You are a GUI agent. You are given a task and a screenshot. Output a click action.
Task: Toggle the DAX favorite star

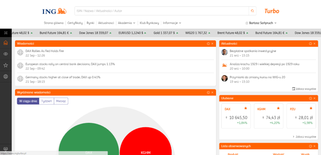pyautogui.click(x=246, y=108)
